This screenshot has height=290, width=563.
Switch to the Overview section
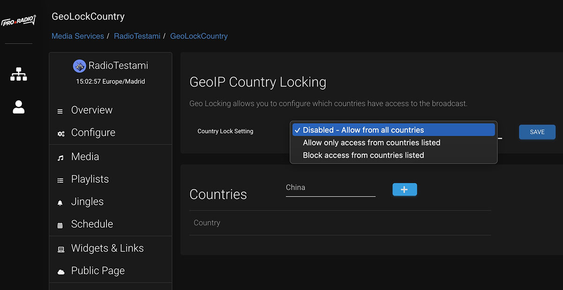coord(91,110)
